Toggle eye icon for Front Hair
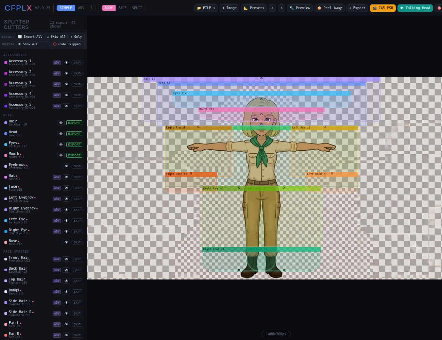This screenshot has width=442, height=340. [x=66, y=259]
